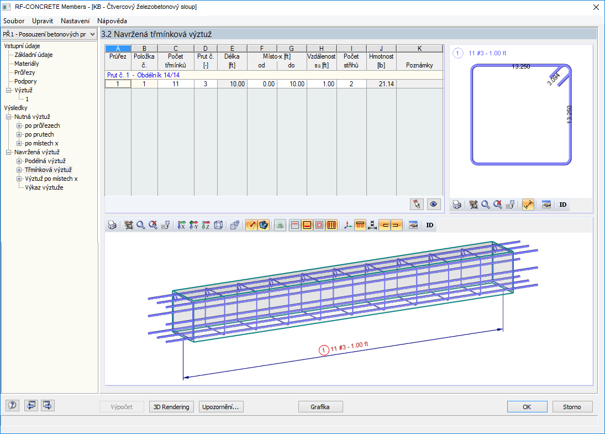This screenshot has width=605, height=434.
Task: Toggle bottom reinforcement display
Action: click(307, 225)
